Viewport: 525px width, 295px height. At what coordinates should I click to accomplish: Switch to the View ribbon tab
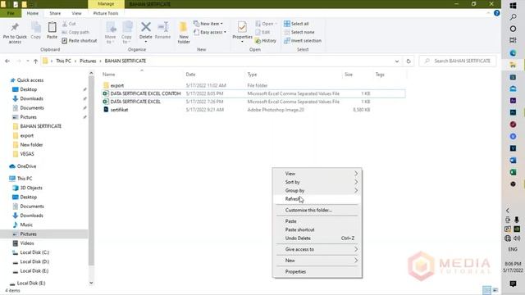pyautogui.click(x=76, y=13)
